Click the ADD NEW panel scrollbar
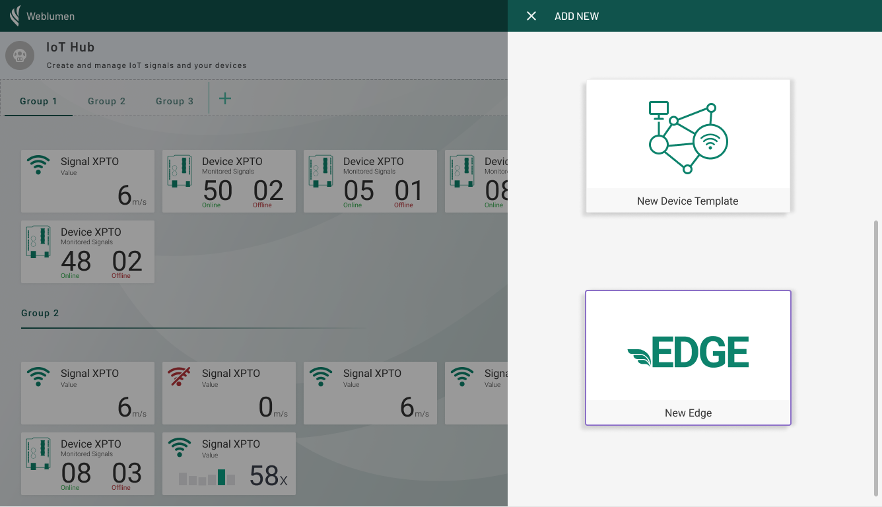Screen dimensions: 882x507 click(876, 358)
